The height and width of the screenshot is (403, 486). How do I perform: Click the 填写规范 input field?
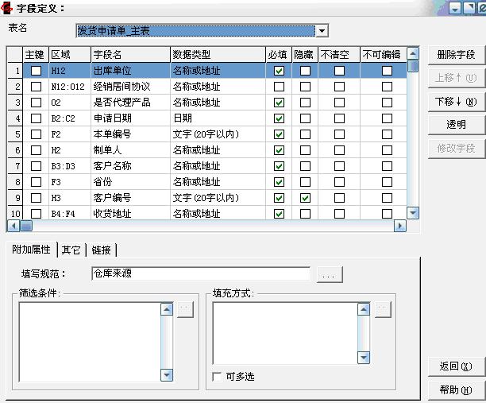(200, 273)
